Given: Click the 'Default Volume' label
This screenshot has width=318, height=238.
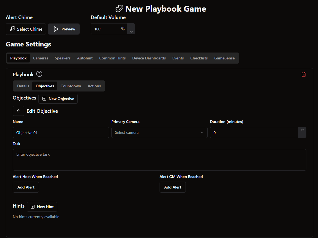Looking at the screenshot, I should [x=108, y=17].
